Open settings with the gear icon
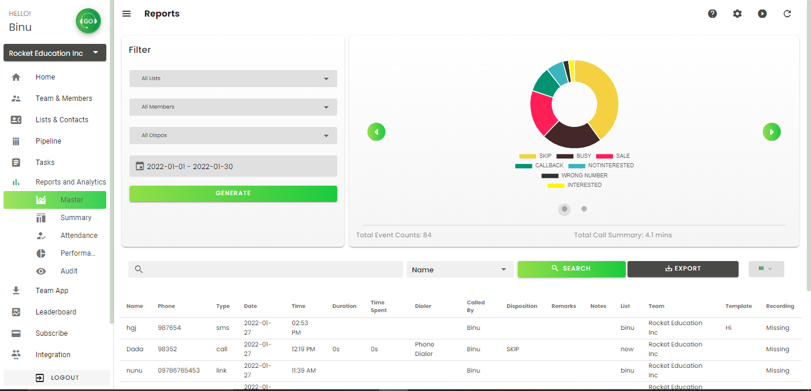 pyautogui.click(x=737, y=14)
